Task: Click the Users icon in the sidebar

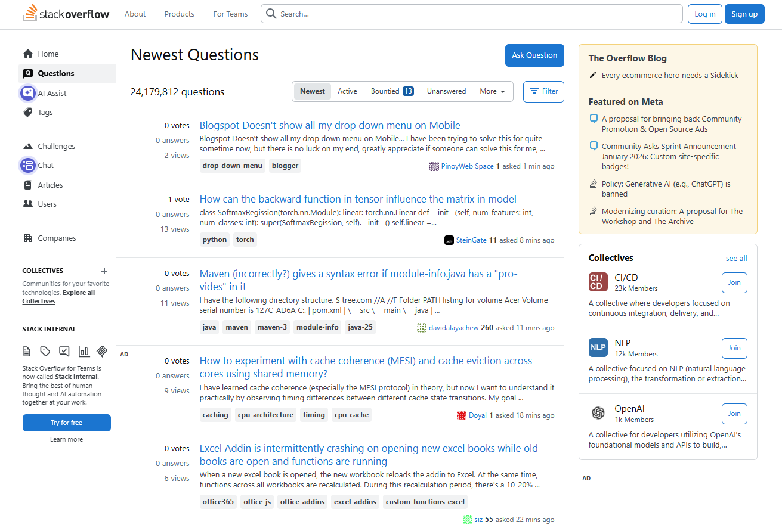Action: tap(27, 204)
